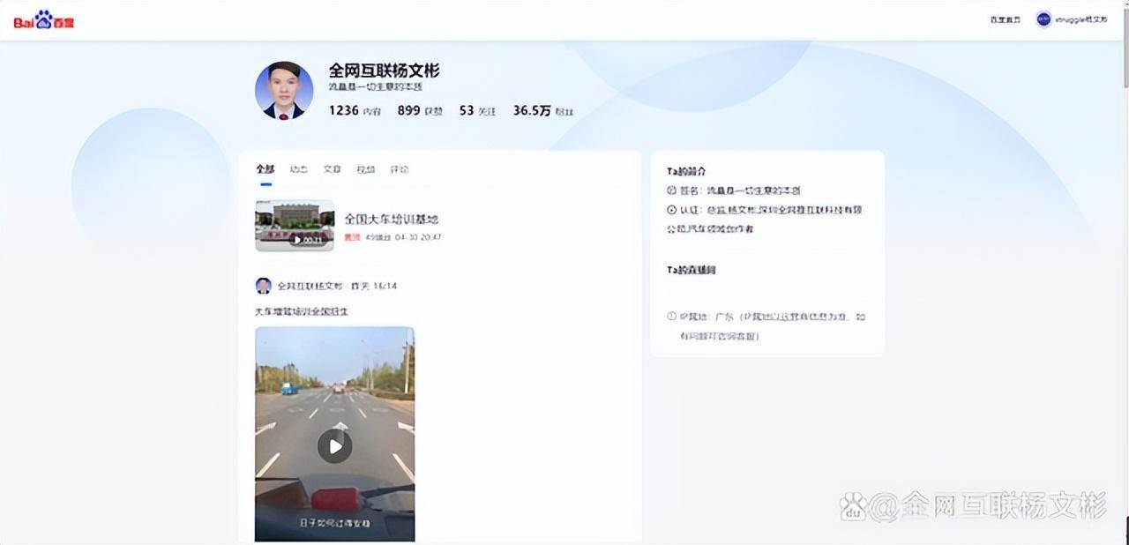1129x545 pixels.
Task: Play the road driving video
Action: tap(334, 445)
